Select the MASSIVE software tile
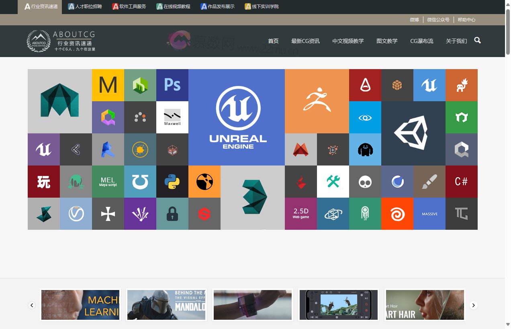Image resolution: width=511 pixels, height=329 pixels. coord(429,214)
